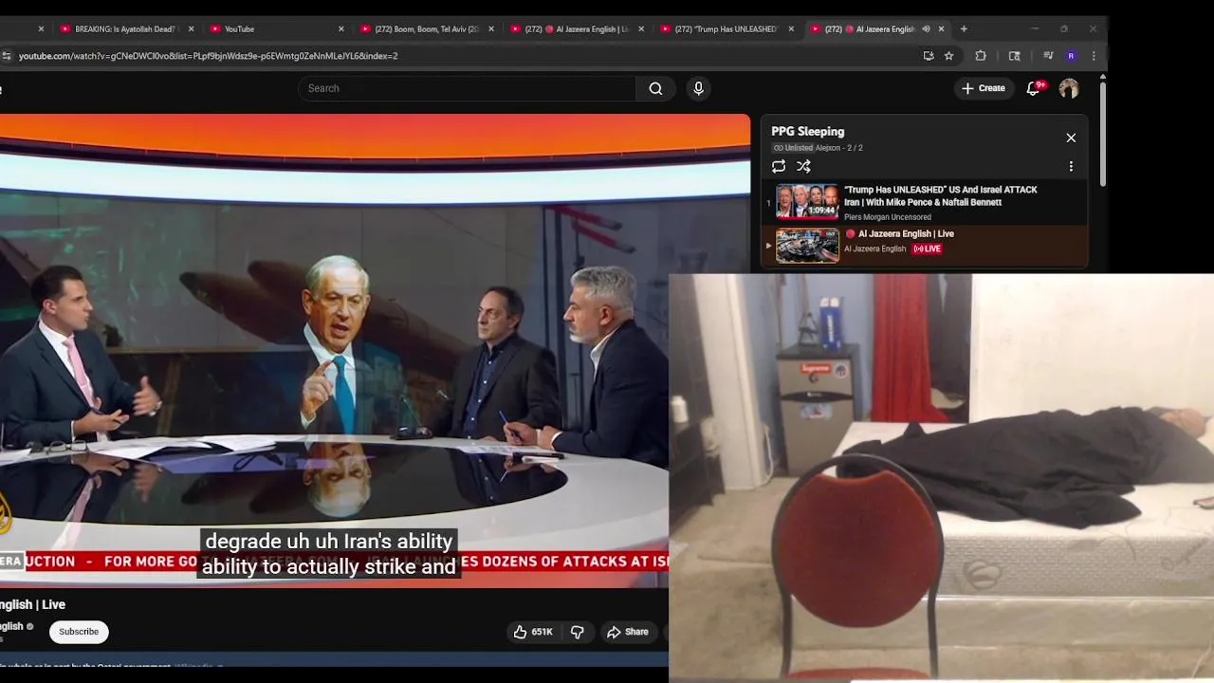This screenshot has height=683, width=1214.
Task: Click "Trump Has UNLEASHED" playlist video title
Action: click(x=940, y=195)
